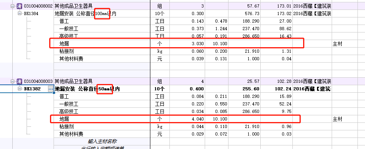Collapse list item 031004008002 tree node
This screenshot has width=365, height=149.
point(12,6)
